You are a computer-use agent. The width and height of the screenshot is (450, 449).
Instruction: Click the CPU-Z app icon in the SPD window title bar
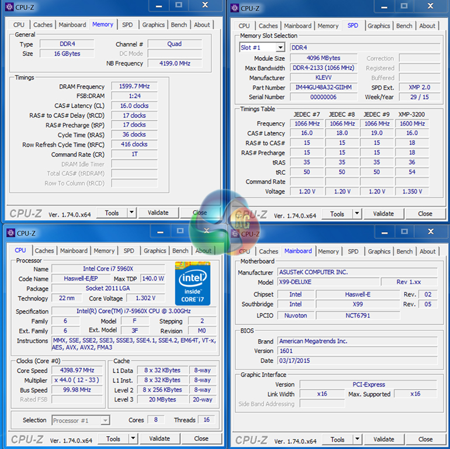[235, 8]
